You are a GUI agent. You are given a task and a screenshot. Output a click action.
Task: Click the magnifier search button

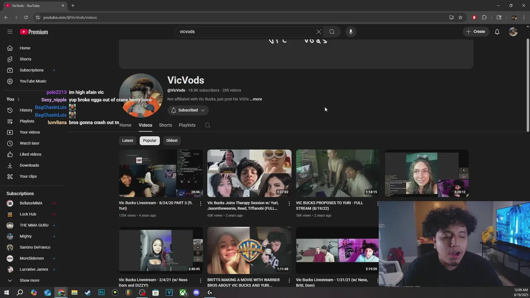pos(332,31)
